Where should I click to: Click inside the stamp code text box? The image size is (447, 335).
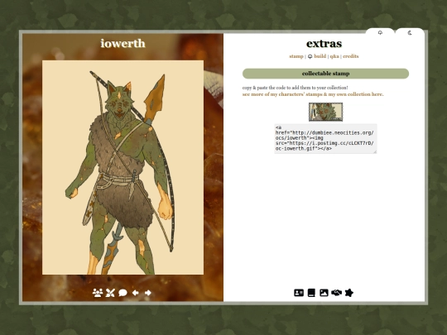325,139
